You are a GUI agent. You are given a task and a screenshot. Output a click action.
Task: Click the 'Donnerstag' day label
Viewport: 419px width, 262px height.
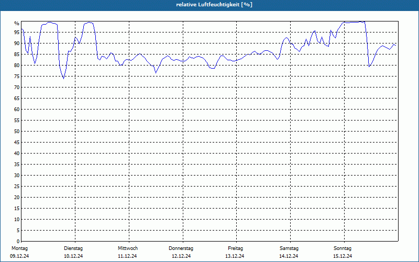[181, 248]
